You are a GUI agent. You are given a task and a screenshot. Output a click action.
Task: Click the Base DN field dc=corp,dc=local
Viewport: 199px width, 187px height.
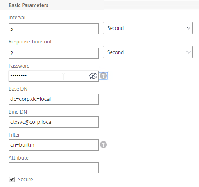pos(54,99)
